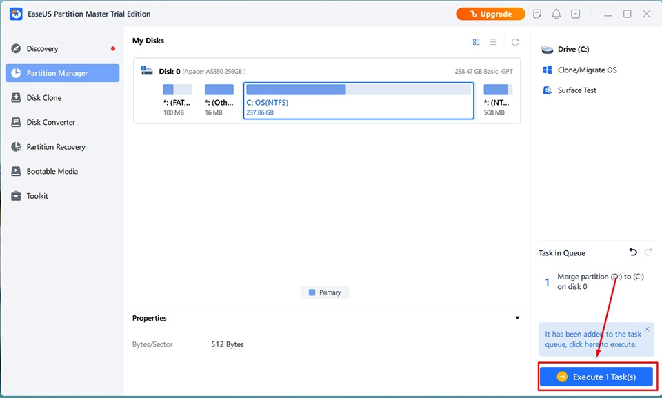
Task: Open the feedback notes icon in title bar
Action: (537, 14)
